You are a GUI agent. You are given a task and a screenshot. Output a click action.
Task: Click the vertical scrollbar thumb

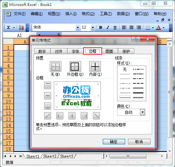pyautogui.click(x=170, y=92)
